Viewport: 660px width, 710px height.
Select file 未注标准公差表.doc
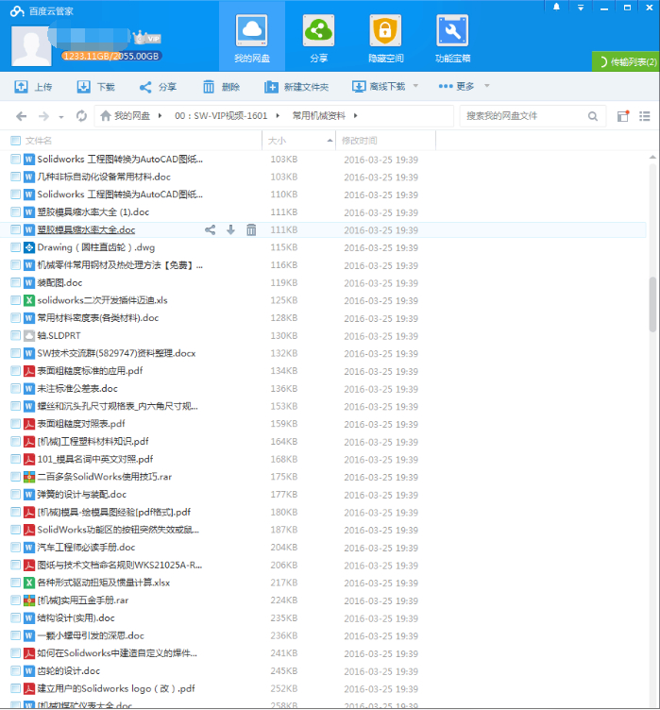77,388
